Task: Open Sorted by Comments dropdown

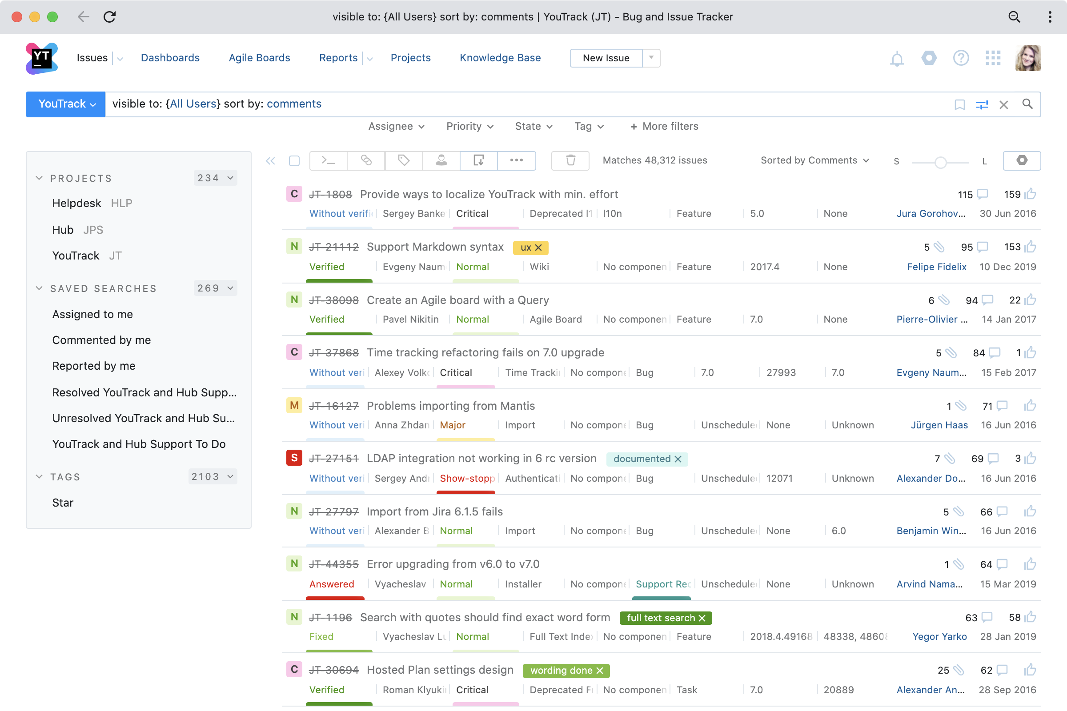Action: [815, 160]
